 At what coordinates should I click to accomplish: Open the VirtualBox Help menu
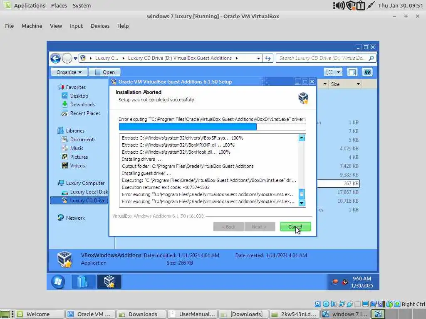[123, 26]
